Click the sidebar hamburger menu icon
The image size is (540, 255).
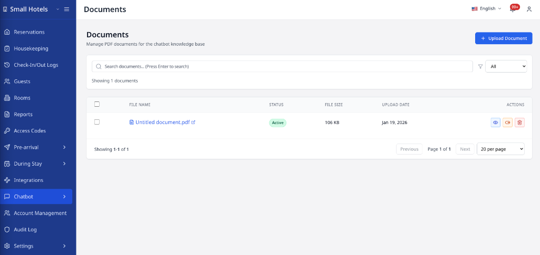(x=66, y=9)
